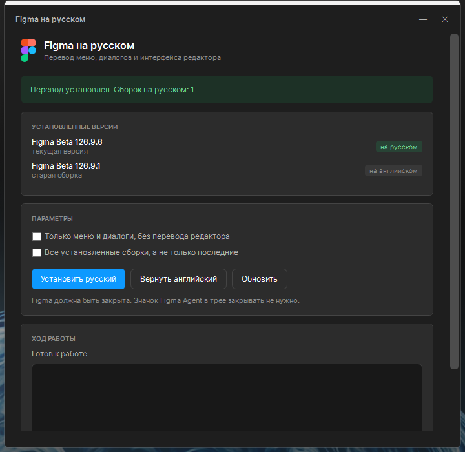This screenshot has height=452, width=465.
Task: Click the window title bar text
Action: (x=50, y=19)
